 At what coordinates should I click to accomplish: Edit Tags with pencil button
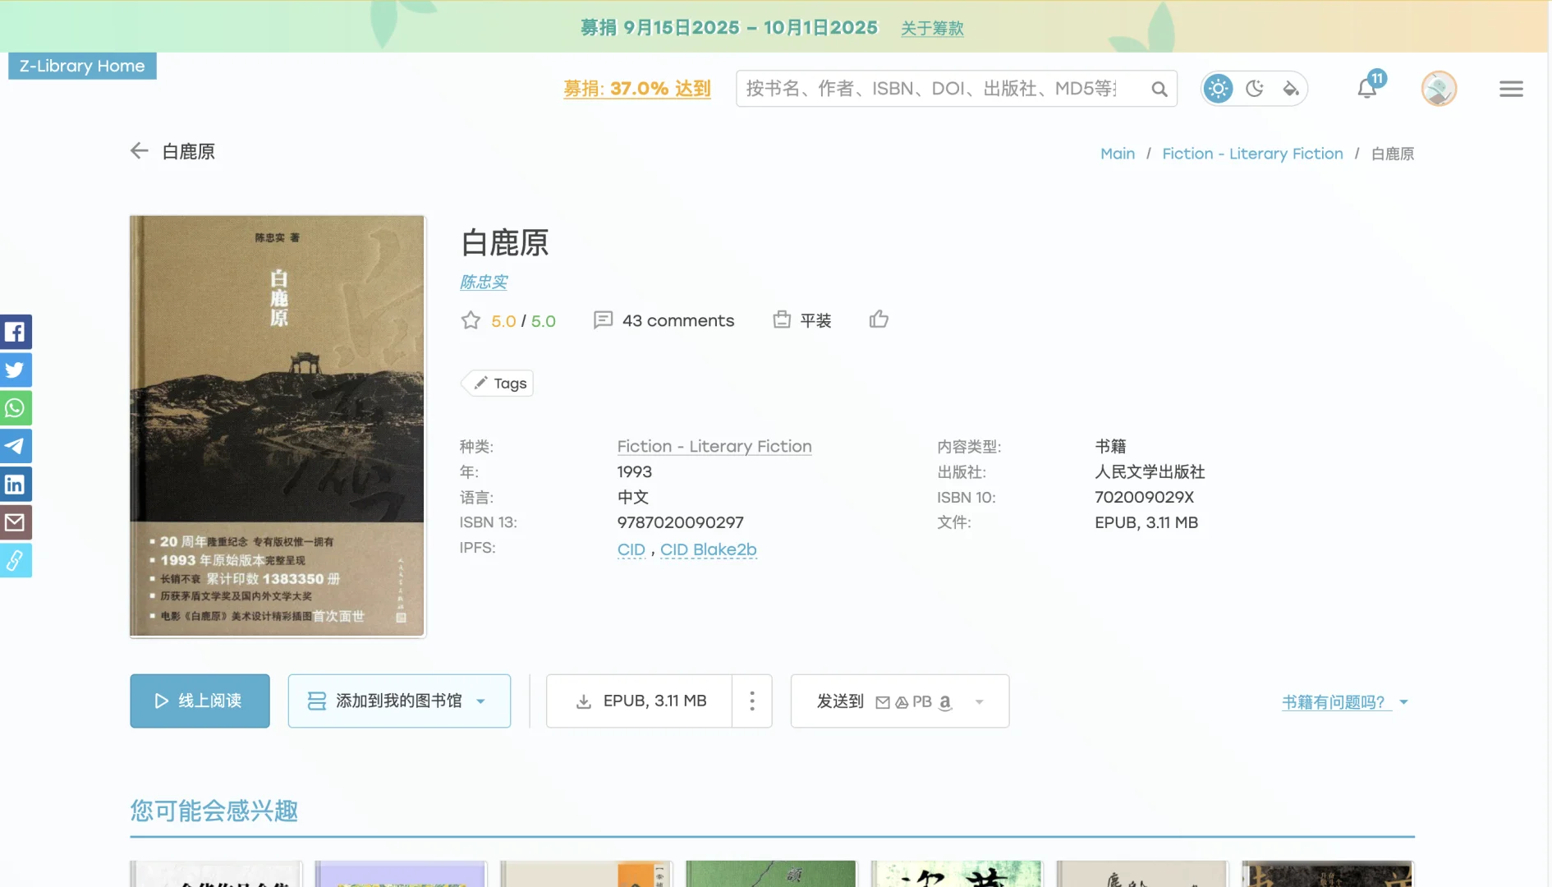pos(498,384)
